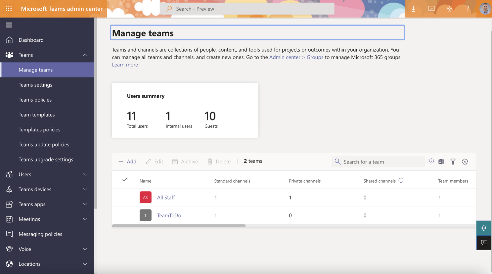Screen dimensions: 492x274
Task: Click the feedback chat icon
Action: (484, 243)
